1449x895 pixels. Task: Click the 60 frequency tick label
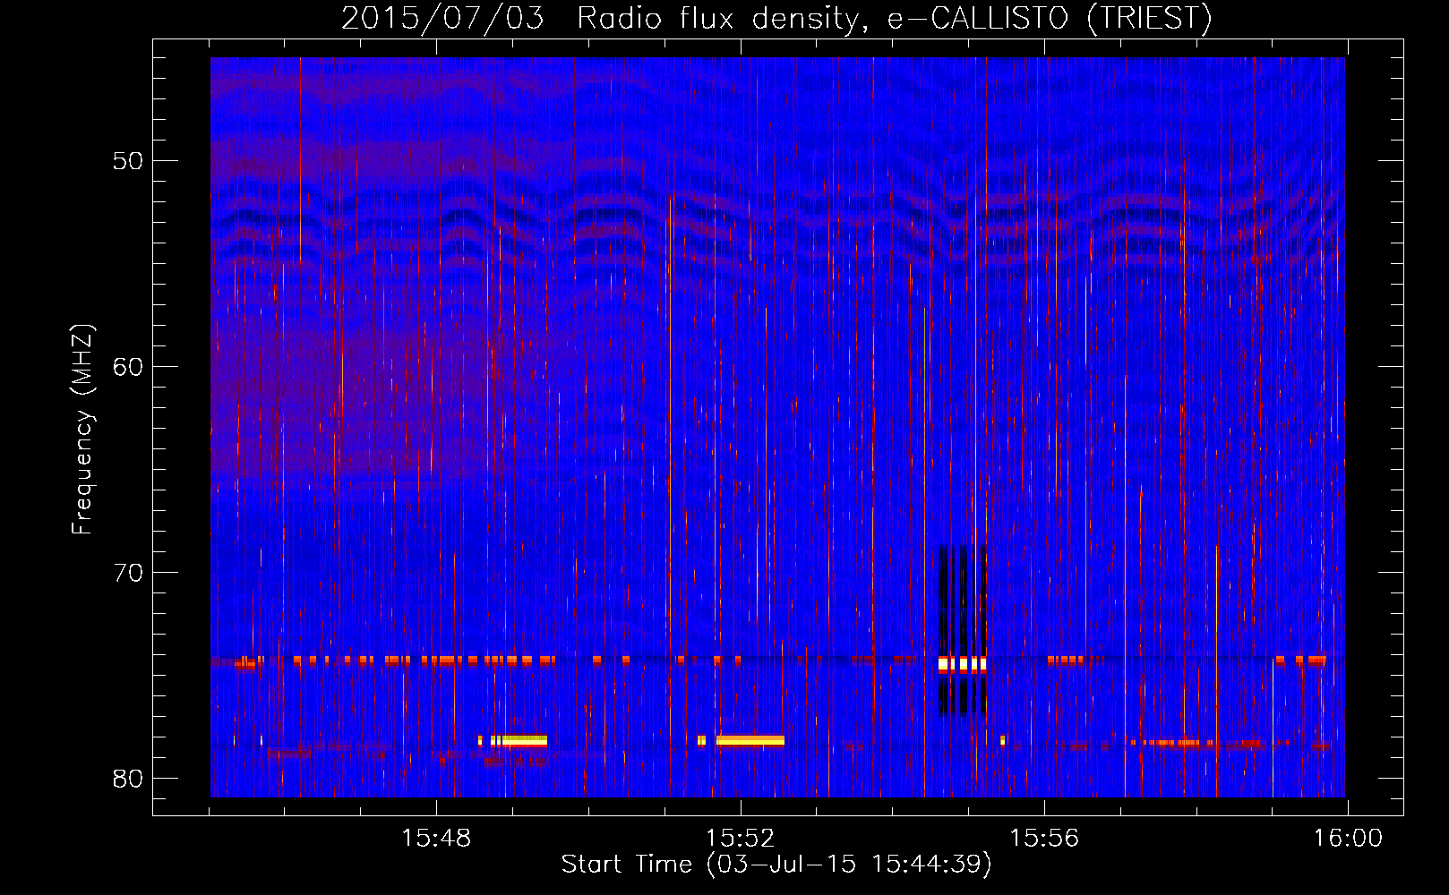click(128, 367)
